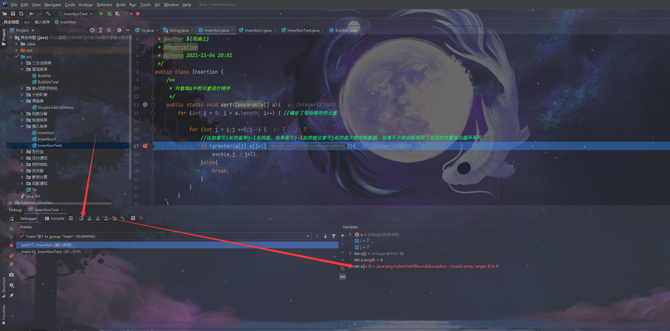Open the Project view dropdown
The width and height of the screenshot is (670, 331).
click(22, 30)
